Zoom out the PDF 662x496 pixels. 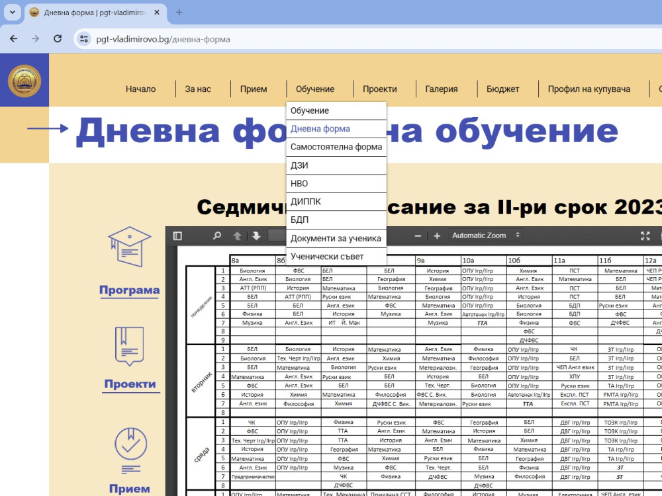(418, 236)
